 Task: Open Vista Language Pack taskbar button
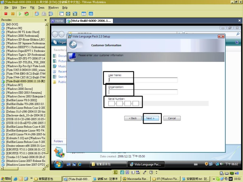pos(146,164)
